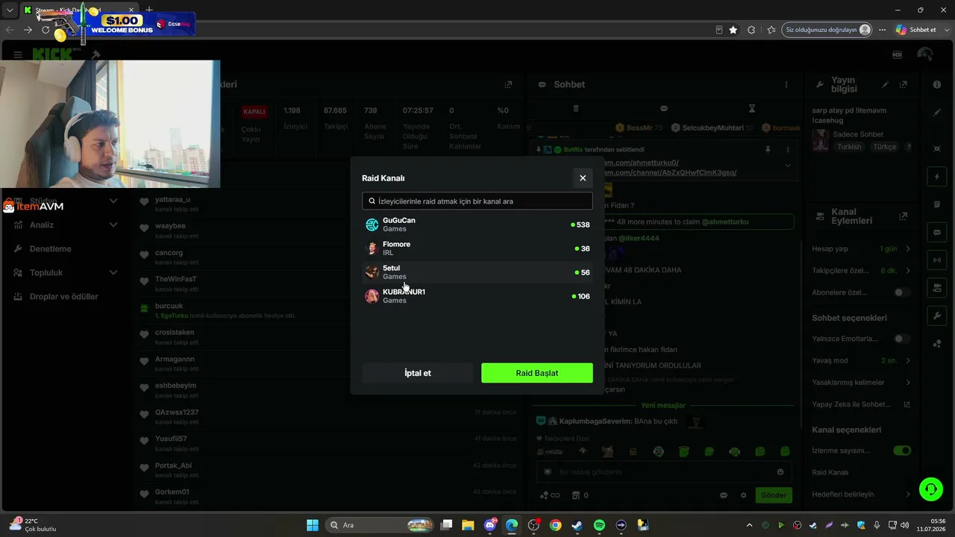The width and height of the screenshot is (955, 537).
Task: Pick the KUBRANUR1 channel
Action: tap(477, 296)
